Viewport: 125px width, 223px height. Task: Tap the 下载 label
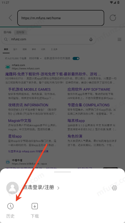click(x=35, y=216)
